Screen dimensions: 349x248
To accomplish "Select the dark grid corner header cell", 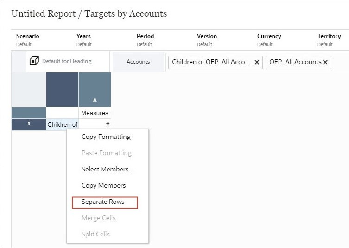I will click(x=62, y=90).
